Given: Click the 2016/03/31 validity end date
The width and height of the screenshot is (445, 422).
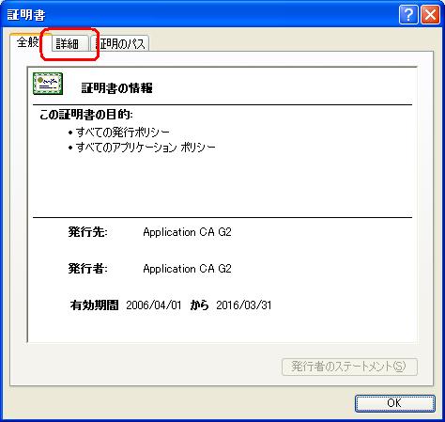Looking at the screenshot, I should 244,305.
